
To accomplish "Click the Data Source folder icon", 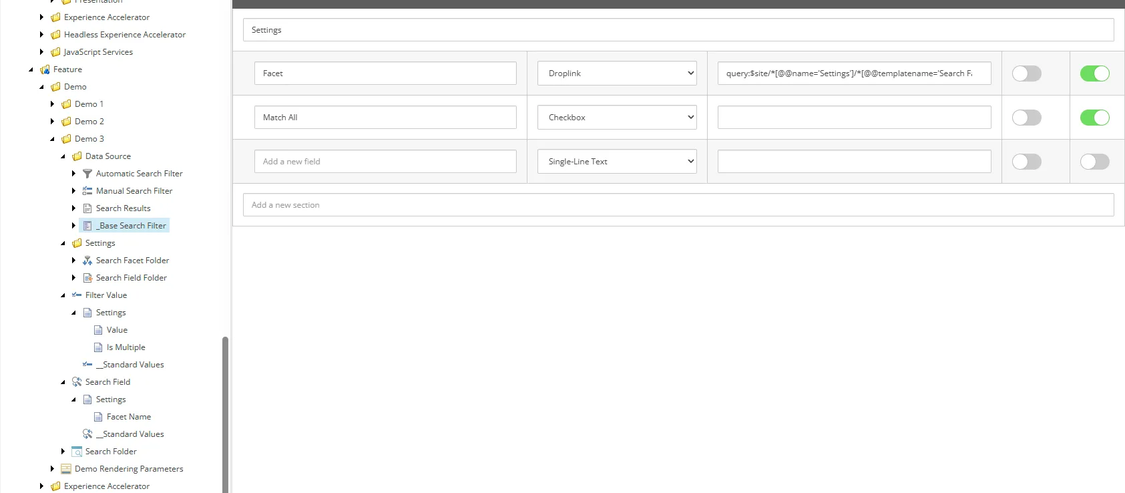I will 77,156.
